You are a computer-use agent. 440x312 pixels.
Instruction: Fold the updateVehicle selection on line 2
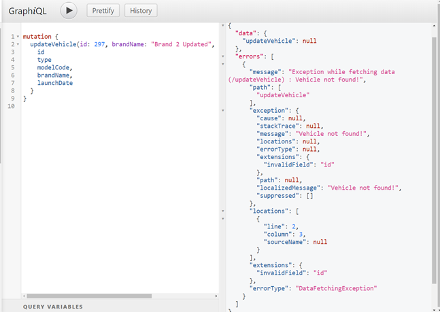click(18, 44)
